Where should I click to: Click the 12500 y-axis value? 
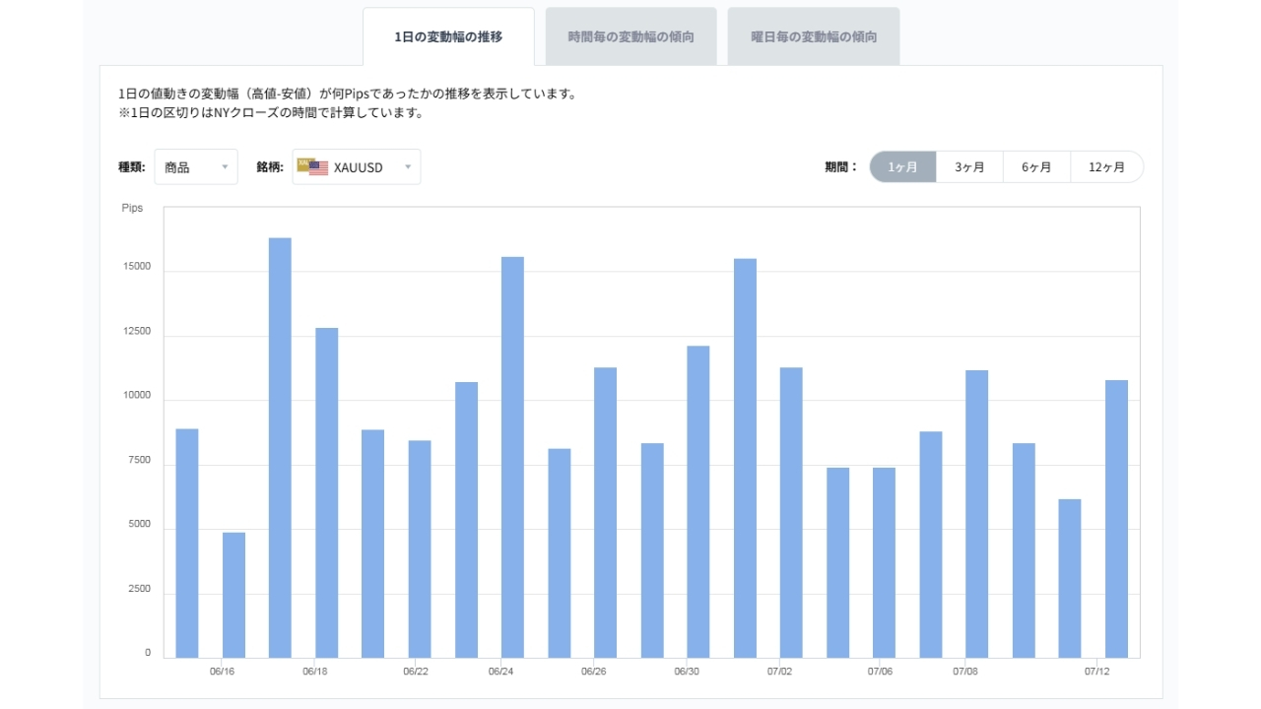(x=137, y=332)
